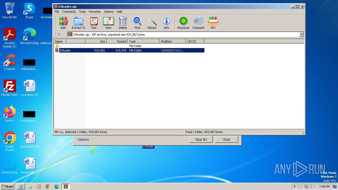
Task: Open Recycle Bin on desktop
Action: click(x=10, y=11)
